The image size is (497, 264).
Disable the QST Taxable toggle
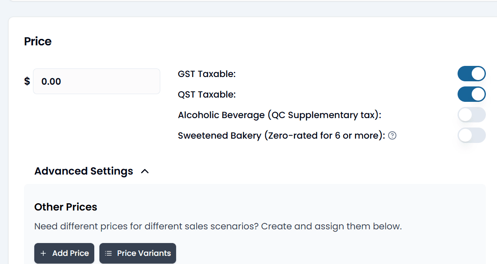pos(471,94)
